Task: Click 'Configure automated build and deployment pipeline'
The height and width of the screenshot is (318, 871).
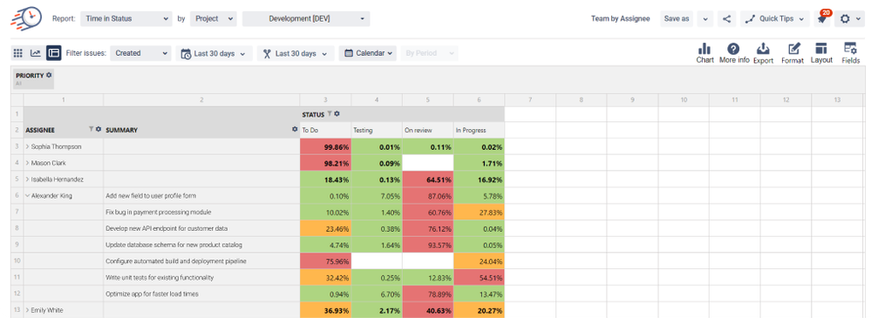Action: [176, 260]
